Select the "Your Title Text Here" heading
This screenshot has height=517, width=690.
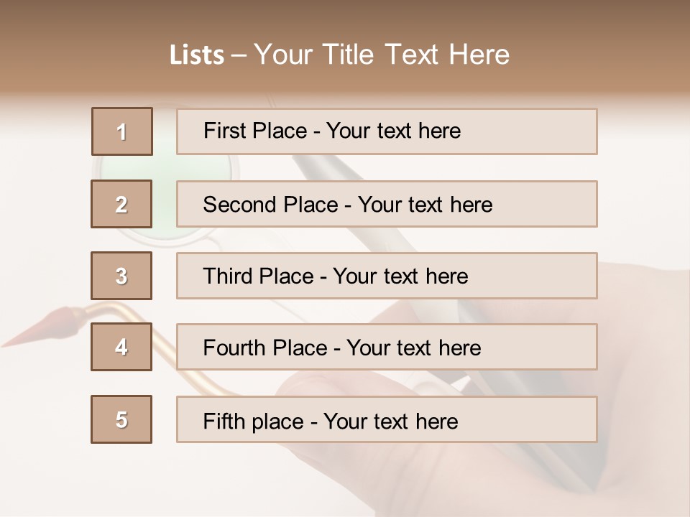tap(382, 55)
